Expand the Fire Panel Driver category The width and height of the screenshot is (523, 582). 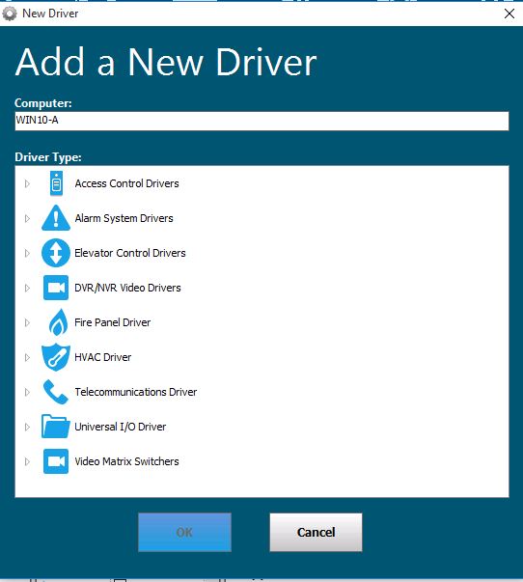(x=27, y=322)
